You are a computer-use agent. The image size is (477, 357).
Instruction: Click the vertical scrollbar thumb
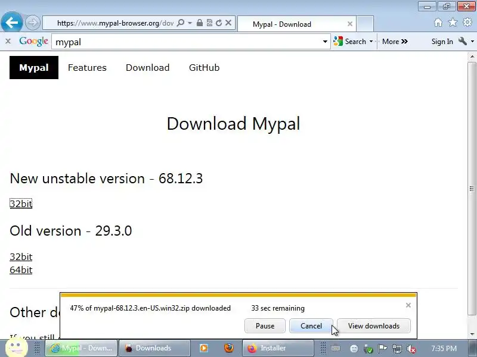coord(472,188)
